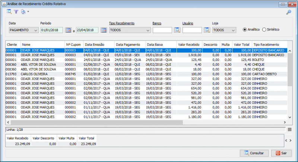Select the row with Valor Recebido 520,20
Image resolution: width=298 pixels, height=162 pixels.
coord(146,93)
